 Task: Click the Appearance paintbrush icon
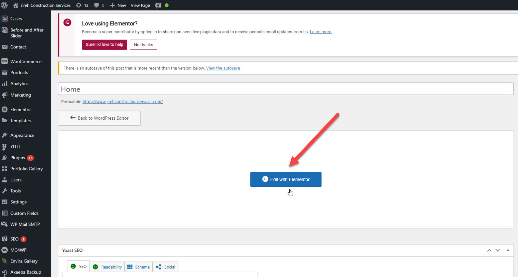click(5, 135)
